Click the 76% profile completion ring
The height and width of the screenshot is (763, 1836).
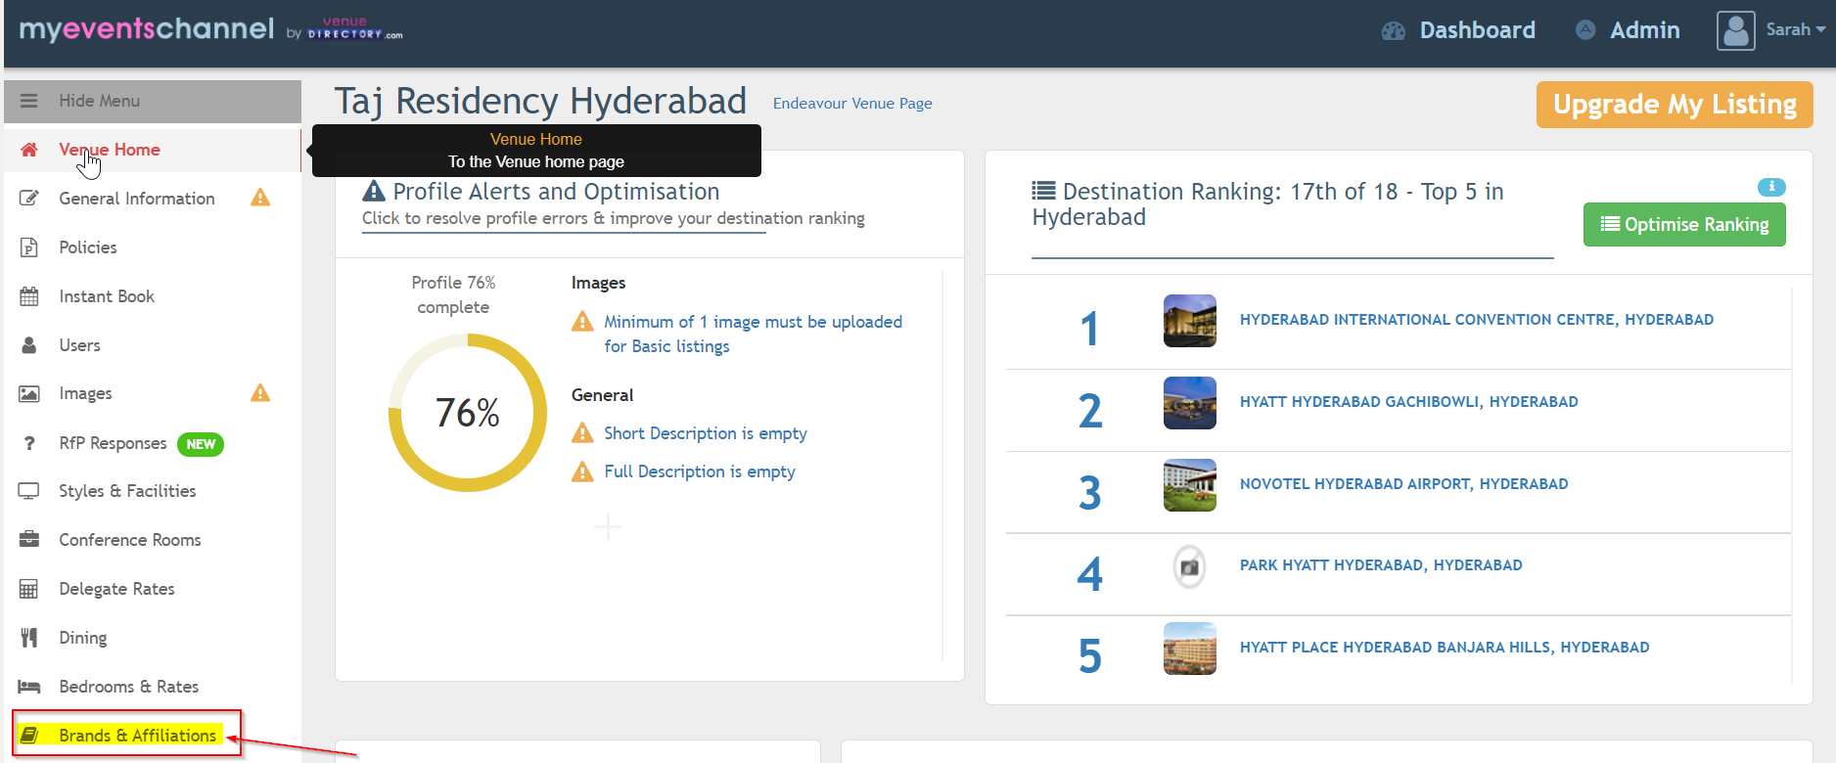coord(468,413)
